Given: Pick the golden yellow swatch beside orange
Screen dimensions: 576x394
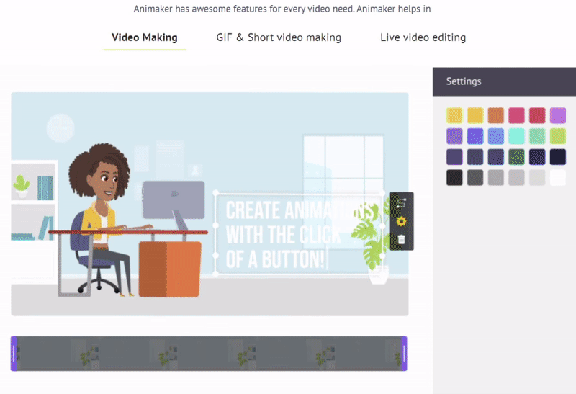Looking at the screenshot, I should (x=475, y=115).
